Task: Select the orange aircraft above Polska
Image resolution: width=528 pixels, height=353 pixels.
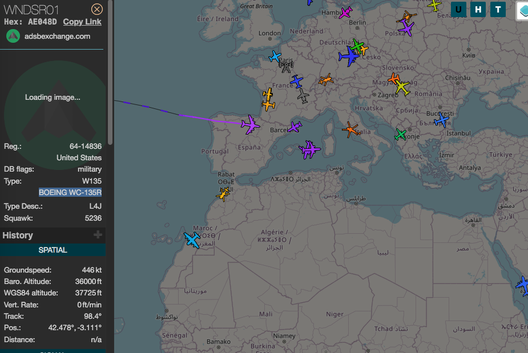Action: [x=408, y=16]
